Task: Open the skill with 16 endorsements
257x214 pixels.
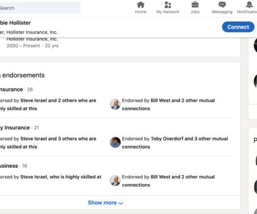Action: pos(14,166)
